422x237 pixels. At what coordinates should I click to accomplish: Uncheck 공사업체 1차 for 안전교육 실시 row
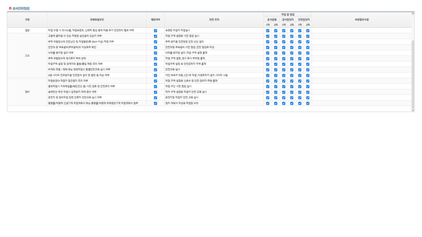coord(268,70)
